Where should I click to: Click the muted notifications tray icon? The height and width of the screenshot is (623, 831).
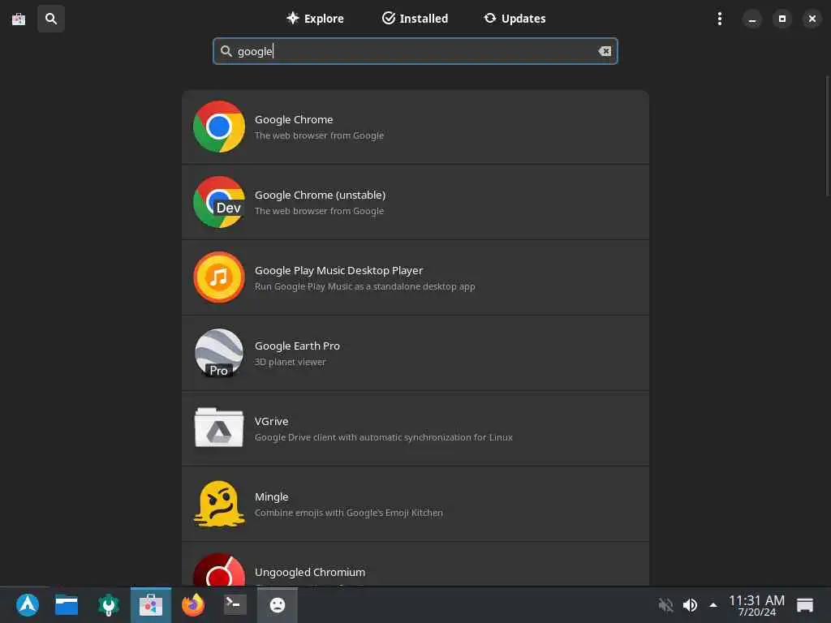click(665, 605)
